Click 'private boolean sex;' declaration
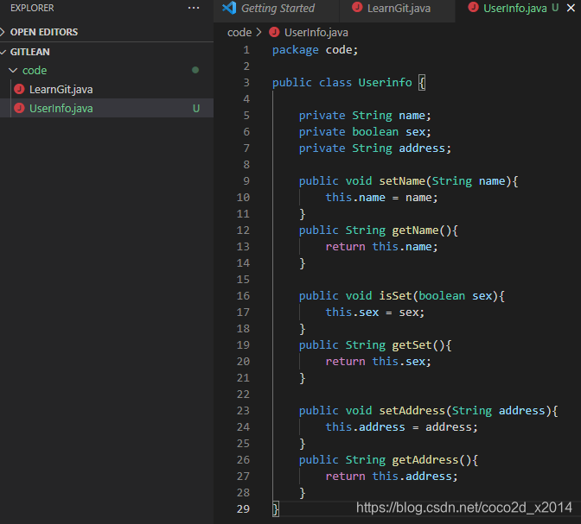The height and width of the screenshot is (524, 581). [365, 132]
